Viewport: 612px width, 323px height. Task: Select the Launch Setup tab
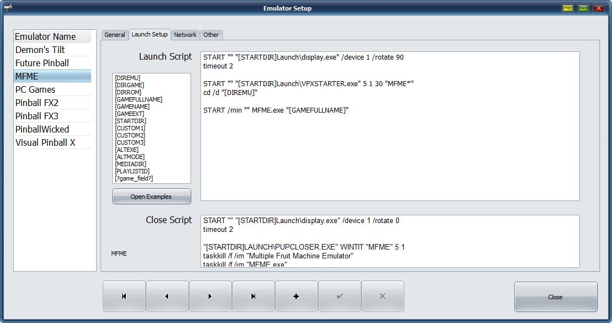pos(150,34)
